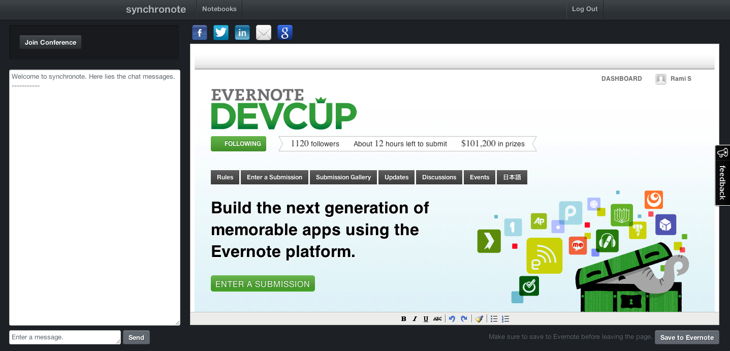Open the DASHBOARD link
The width and height of the screenshot is (730, 351).
(x=622, y=79)
